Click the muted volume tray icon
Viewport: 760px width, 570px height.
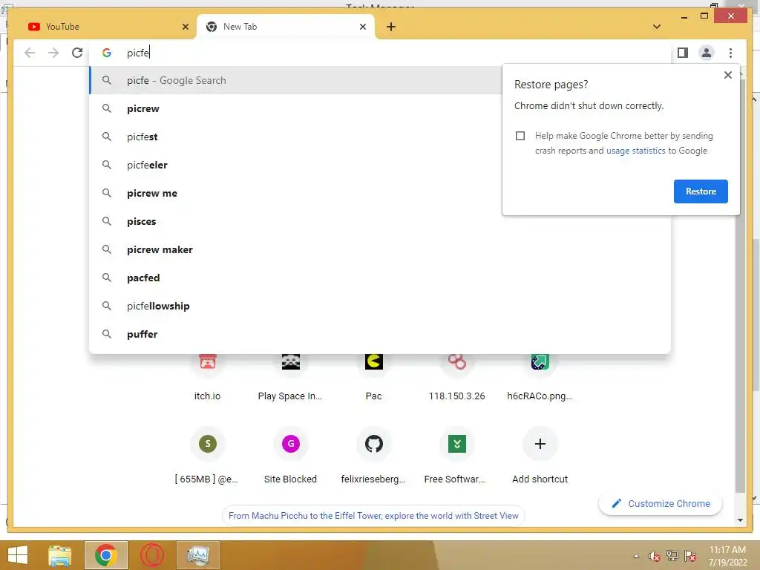[x=655, y=556]
